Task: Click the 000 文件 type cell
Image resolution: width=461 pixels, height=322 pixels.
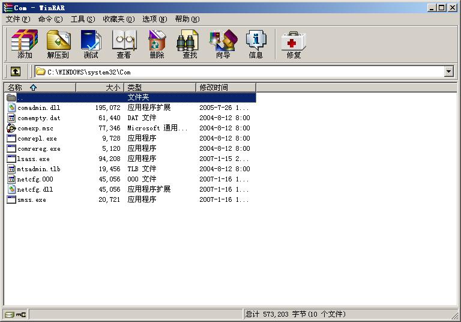Action: pyautogui.click(x=142, y=179)
